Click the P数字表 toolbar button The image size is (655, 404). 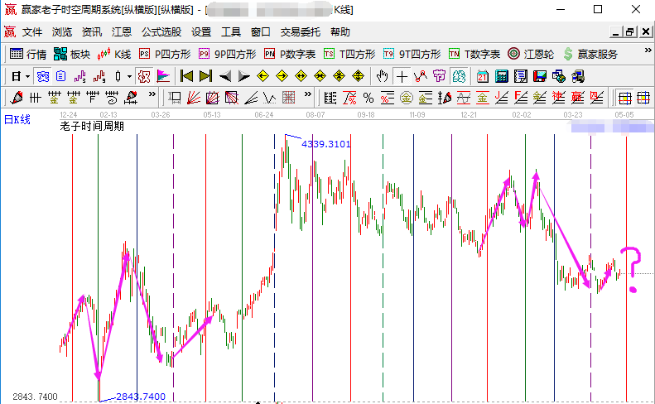pos(289,54)
